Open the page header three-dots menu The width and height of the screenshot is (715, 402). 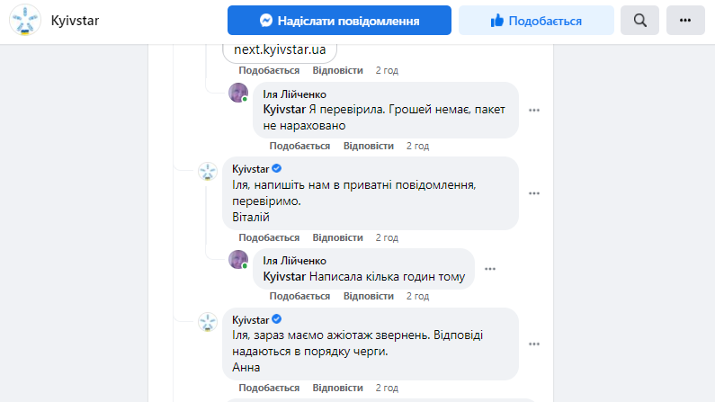[x=685, y=20]
